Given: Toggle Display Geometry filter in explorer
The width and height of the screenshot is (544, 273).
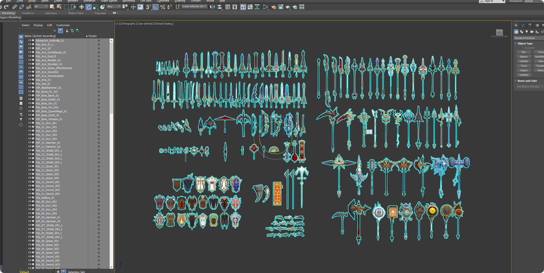Looking at the screenshot, I should click(21, 37).
